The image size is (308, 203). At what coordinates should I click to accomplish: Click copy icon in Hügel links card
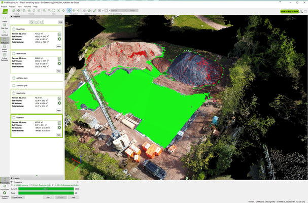59,35
